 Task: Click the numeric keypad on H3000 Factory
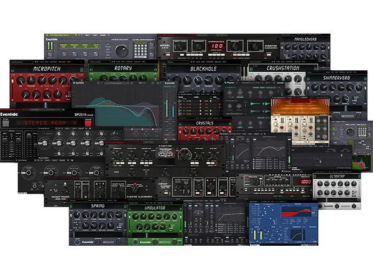140,50
